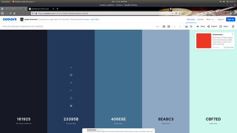Open tracking protection shield icon
237x133 pixels.
pyautogui.click(x=33, y=13)
